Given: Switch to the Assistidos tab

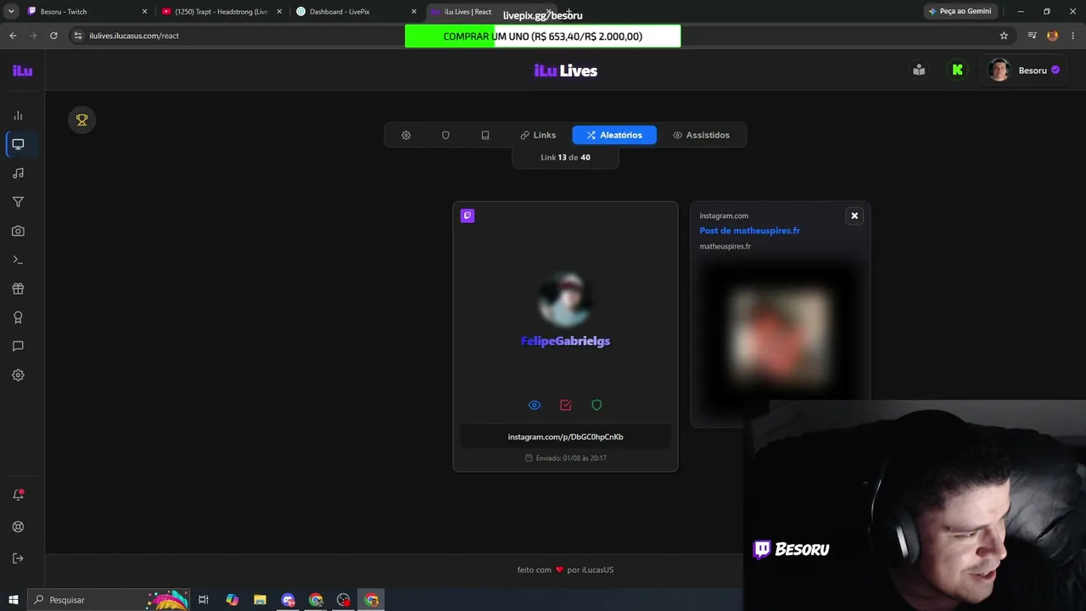Looking at the screenshot, I should [x=701, y=135].
